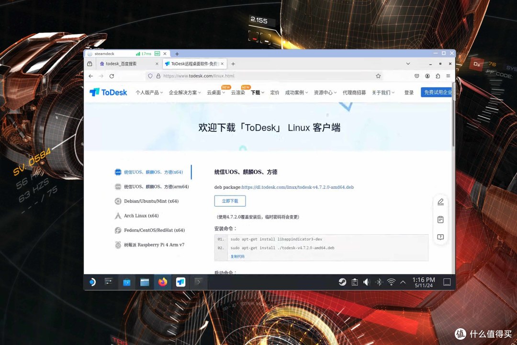Open 定价 nav item

pos(274,92)
